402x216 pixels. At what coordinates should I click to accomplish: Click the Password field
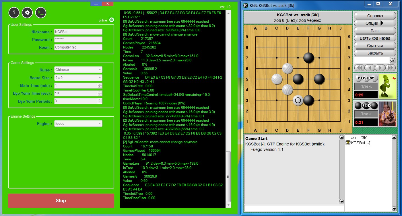pyautogui.click(x=78, y=40)
